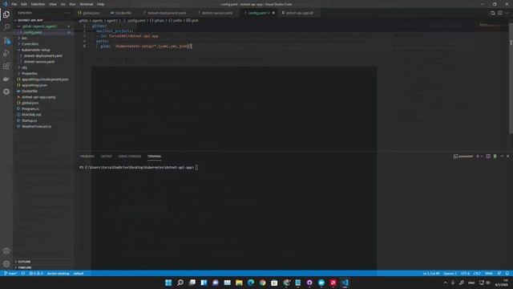Viewport: 513px width, 289px height.
Task: Open Microsoft Edge from taskbar
Action: [251, 283]
